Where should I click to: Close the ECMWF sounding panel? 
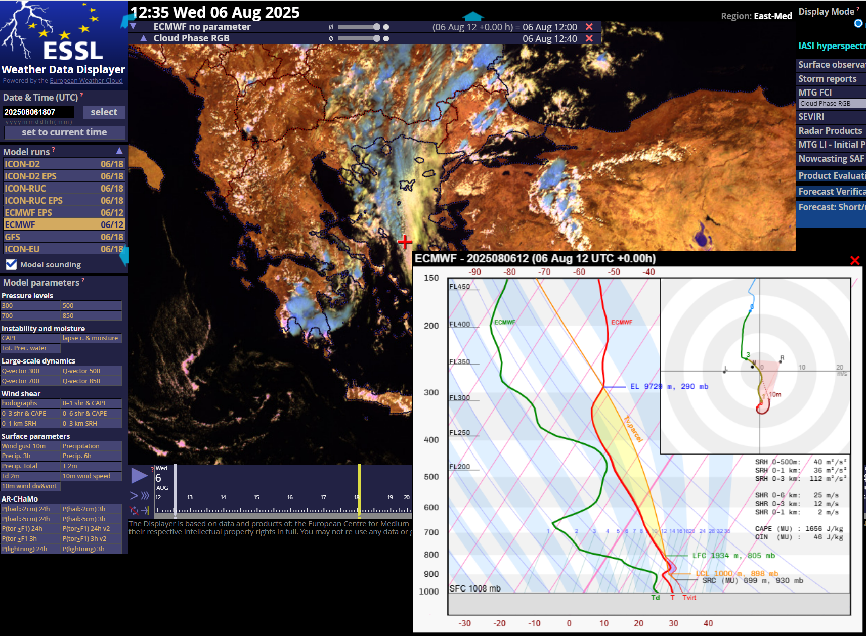[855, 261]
